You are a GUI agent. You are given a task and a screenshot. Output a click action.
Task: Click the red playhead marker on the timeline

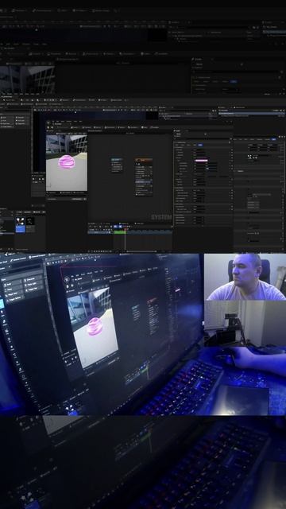[125, 230]
